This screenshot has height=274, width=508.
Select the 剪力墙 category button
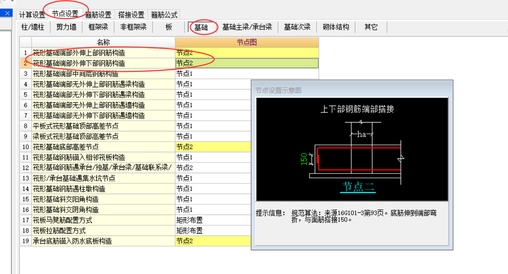tap(66, 27)
